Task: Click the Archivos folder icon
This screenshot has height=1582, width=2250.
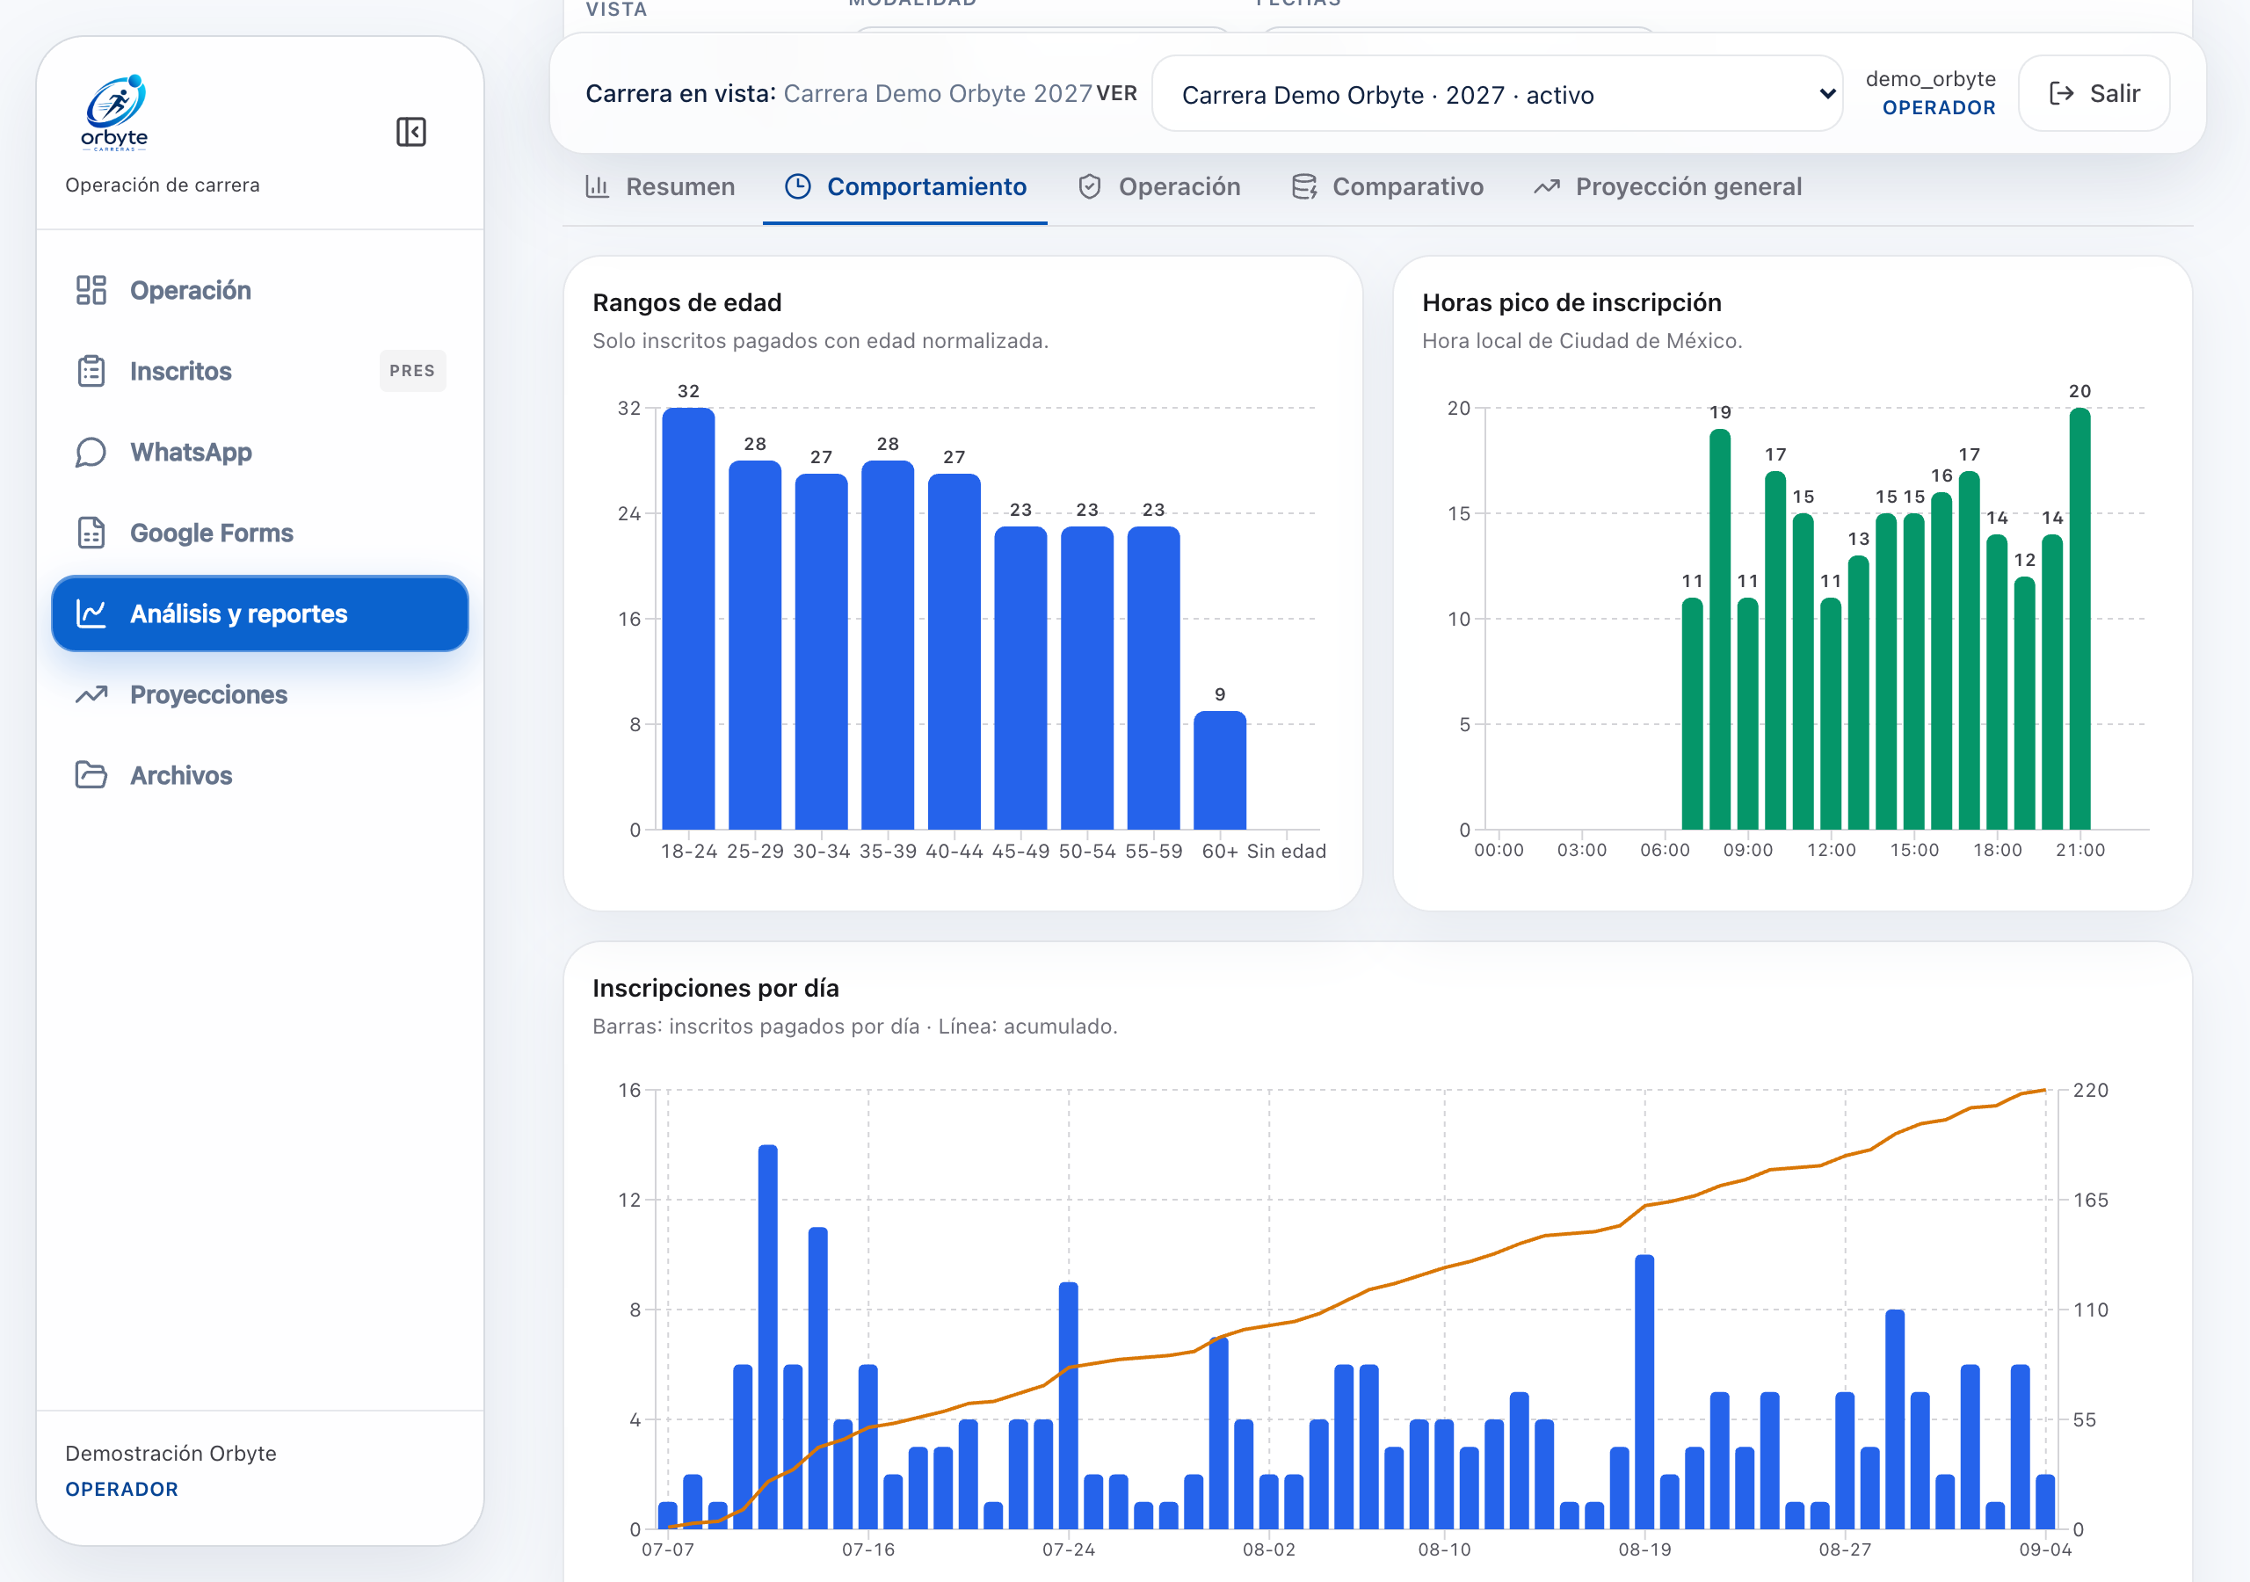Action: click(91, 775)
